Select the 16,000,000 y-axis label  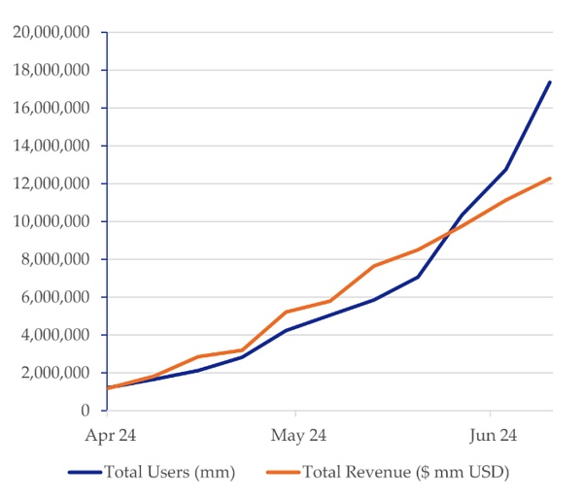51,108
